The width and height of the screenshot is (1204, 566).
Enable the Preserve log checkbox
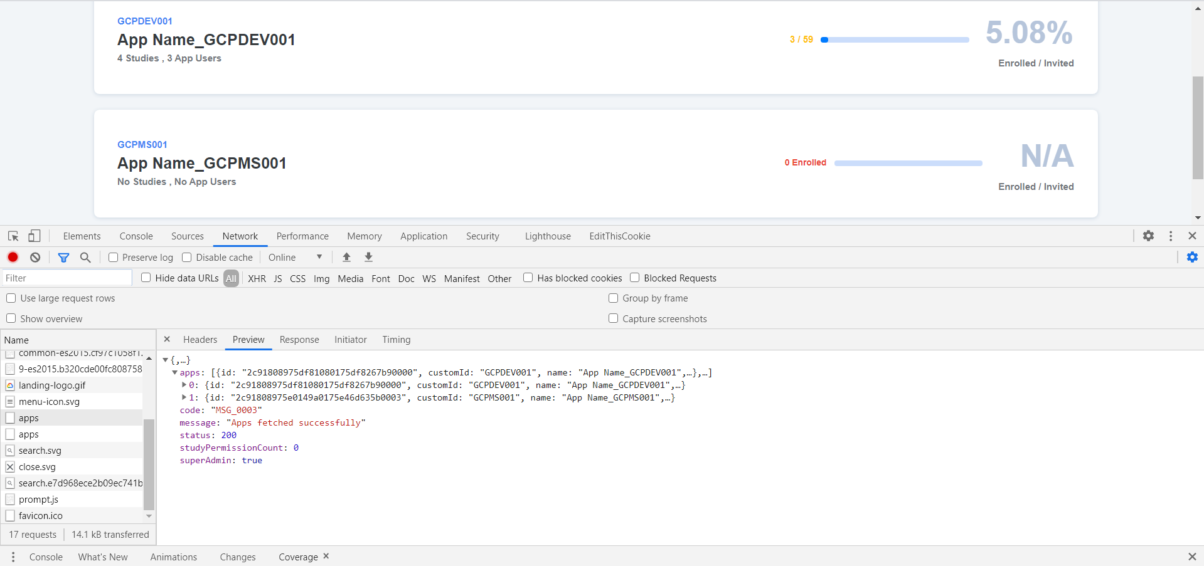pos(113,257)
